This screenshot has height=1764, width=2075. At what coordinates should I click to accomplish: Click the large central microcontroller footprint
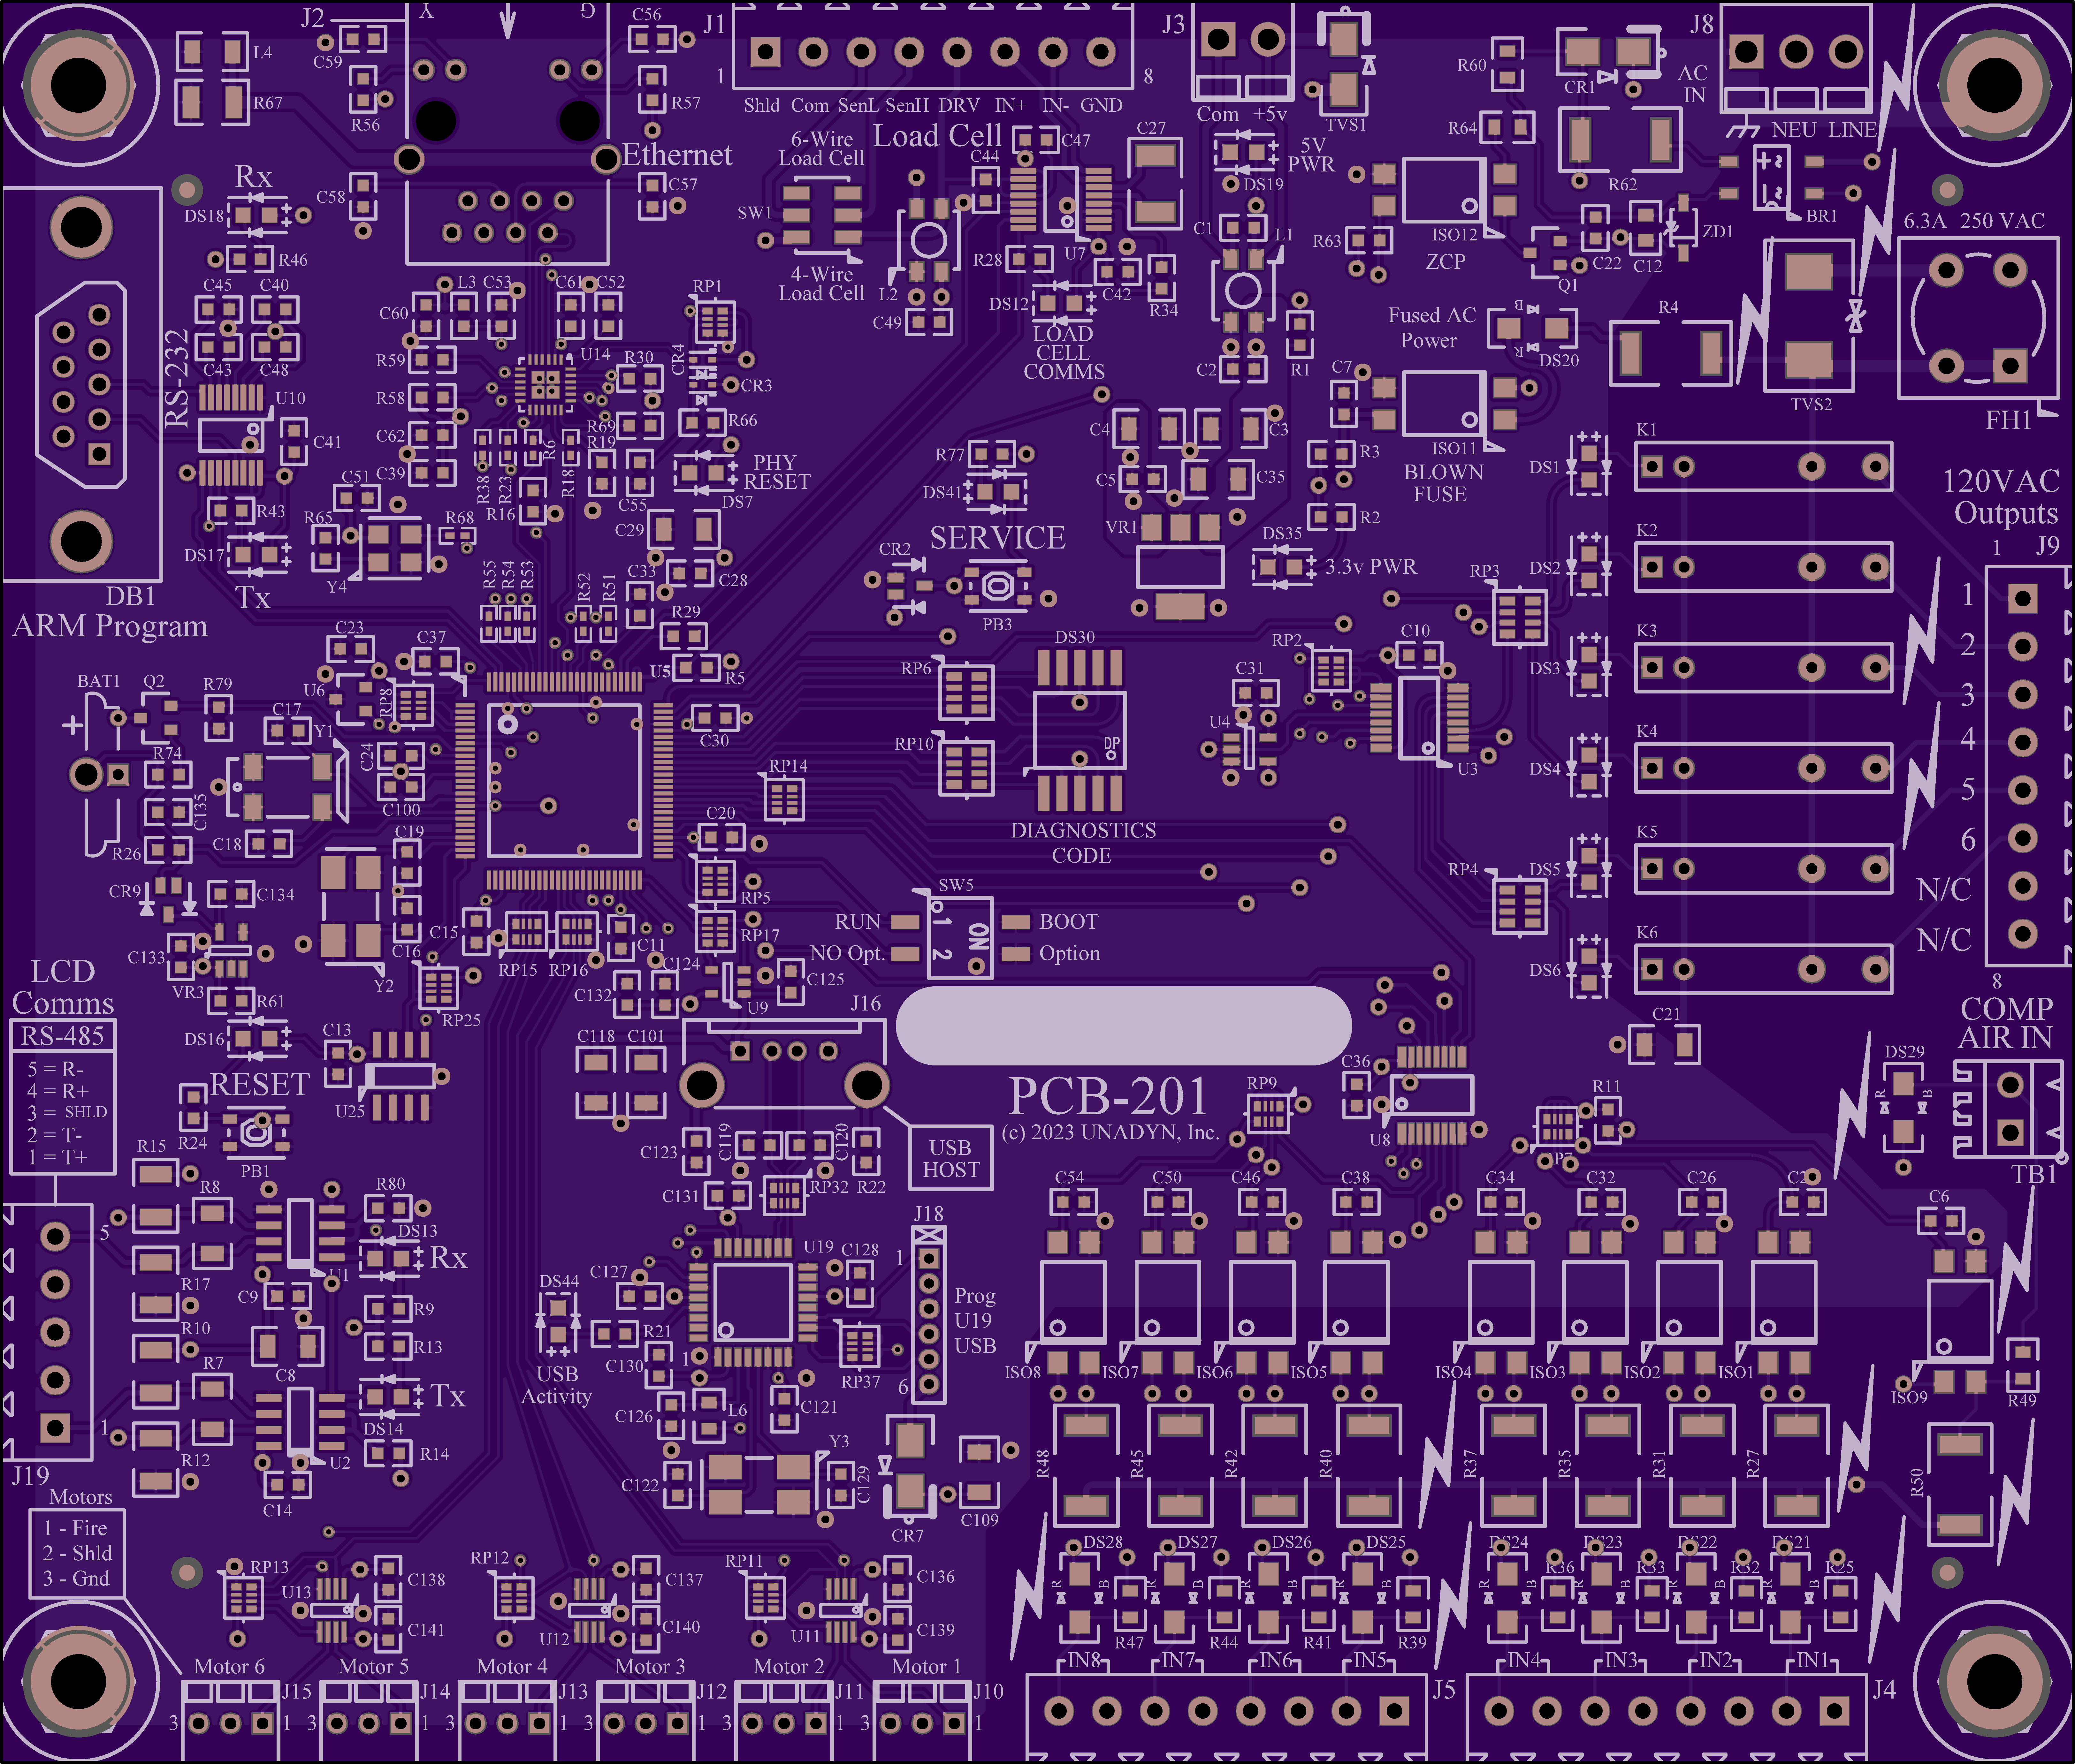click(x=564, y=781)
